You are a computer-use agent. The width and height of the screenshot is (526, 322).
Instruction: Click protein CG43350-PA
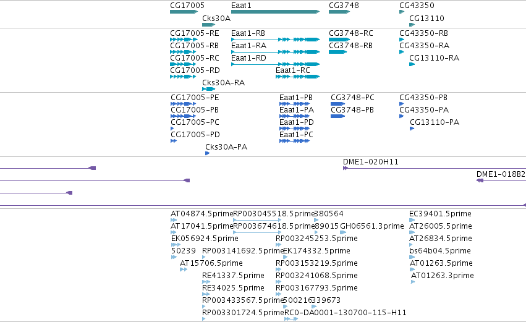coord(424,110)
